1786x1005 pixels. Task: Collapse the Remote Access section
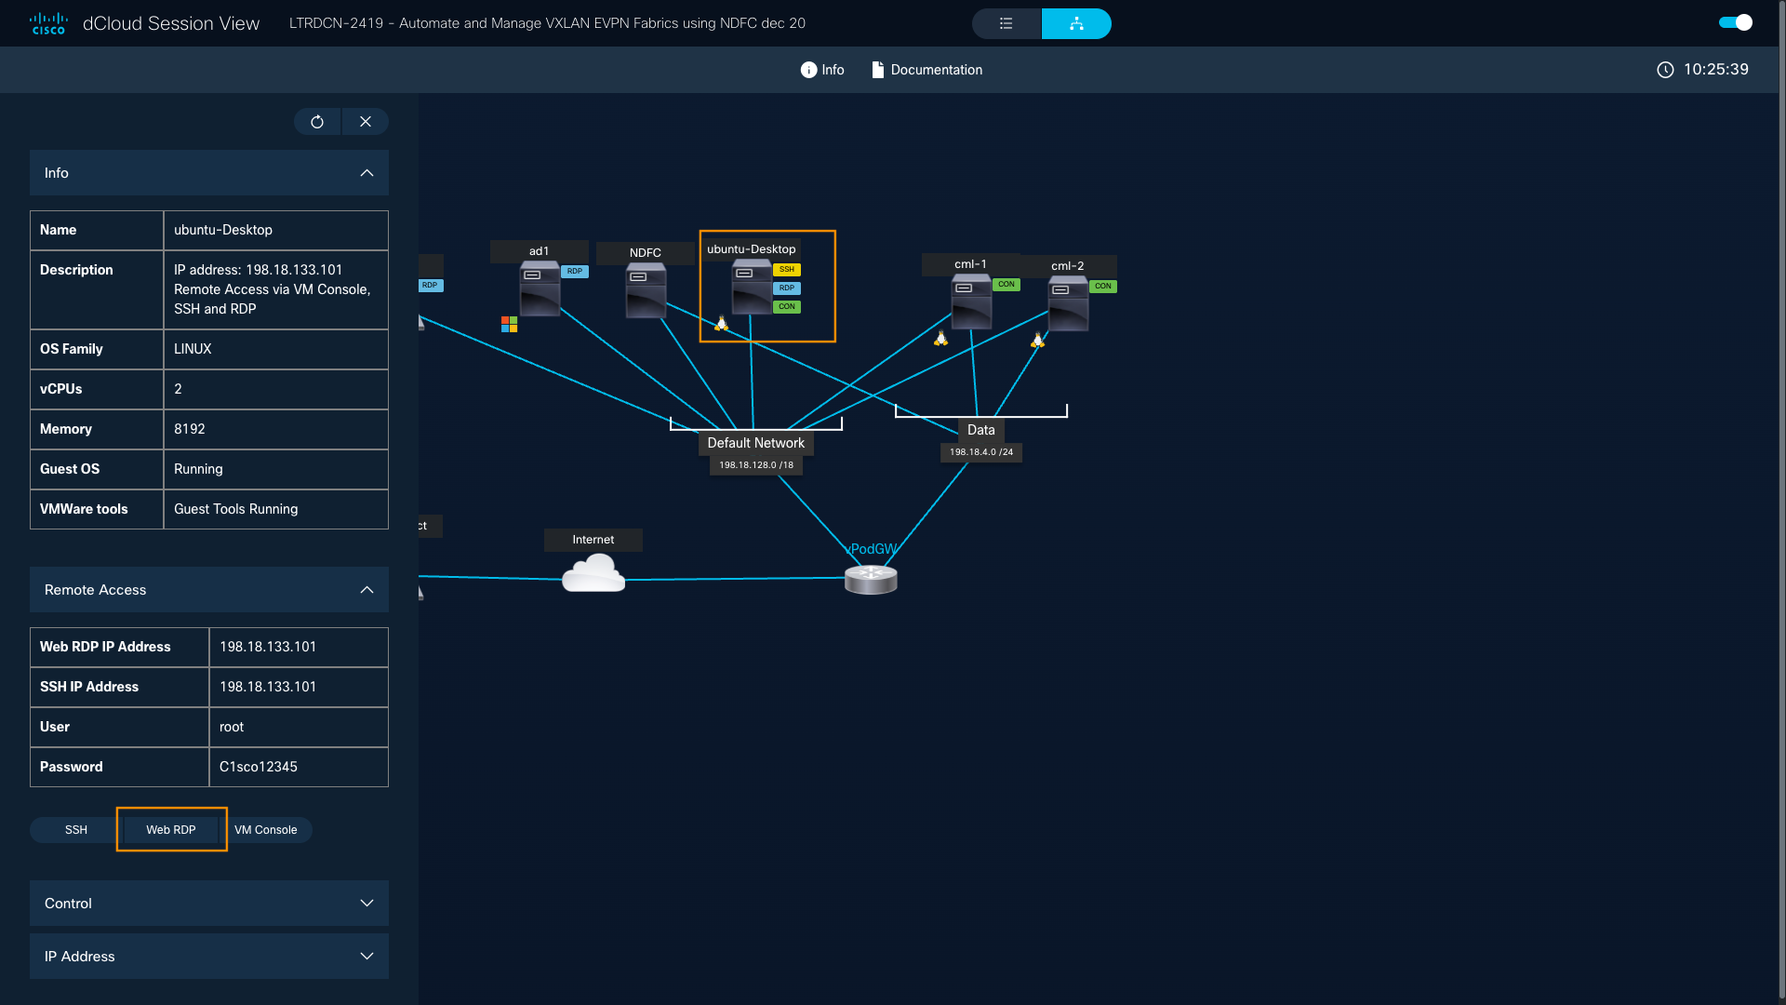(209, 590)
